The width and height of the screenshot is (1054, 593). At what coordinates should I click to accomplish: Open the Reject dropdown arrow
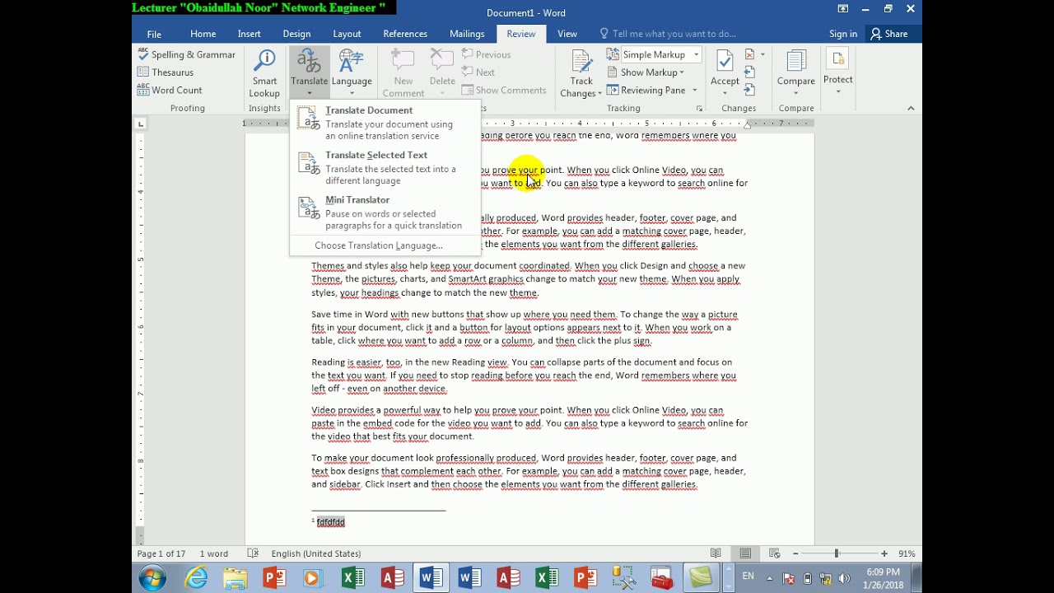[x=763, y=54]
